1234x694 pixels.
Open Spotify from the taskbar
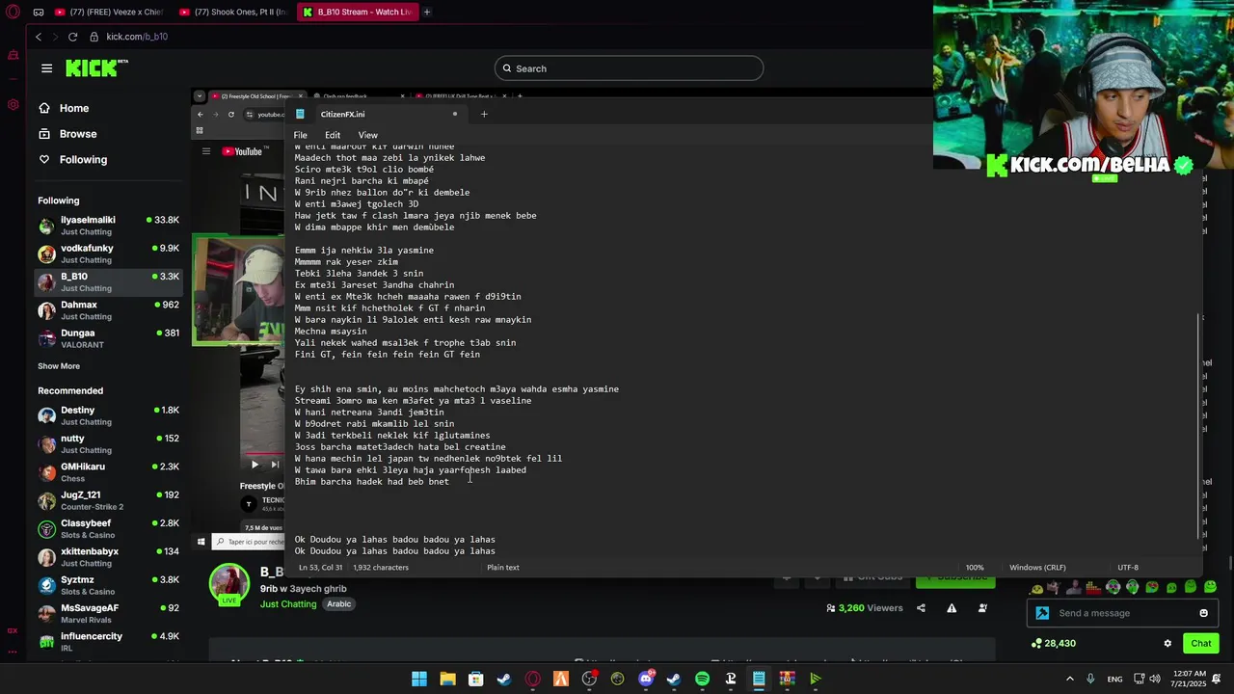point(702,679)
